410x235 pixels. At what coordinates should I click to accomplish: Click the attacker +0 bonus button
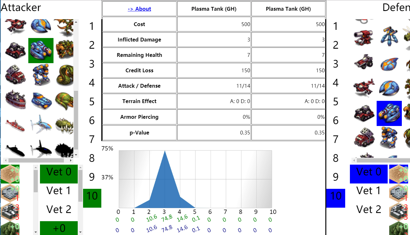pyautogui.click(x=59, y=228)
